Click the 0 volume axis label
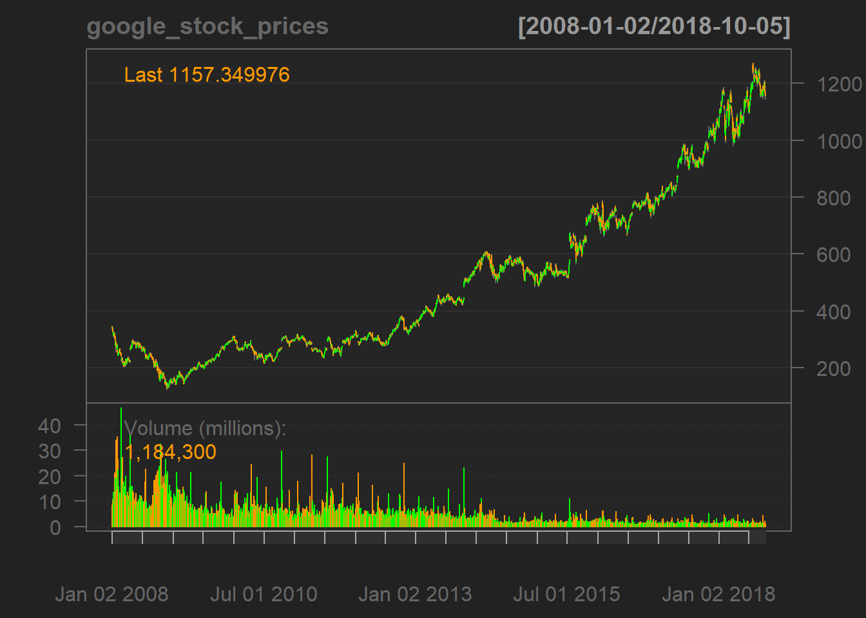The width and height of the screenshot is (866, 618). [55, 528]
